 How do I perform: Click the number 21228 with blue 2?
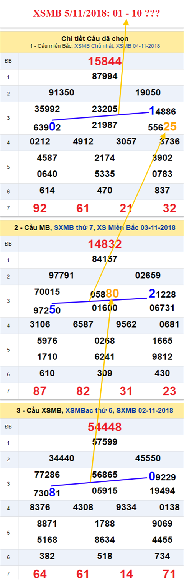[162, 294]
